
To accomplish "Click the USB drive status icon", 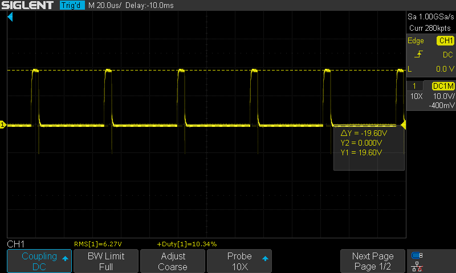I will click(x=417, y=255).
